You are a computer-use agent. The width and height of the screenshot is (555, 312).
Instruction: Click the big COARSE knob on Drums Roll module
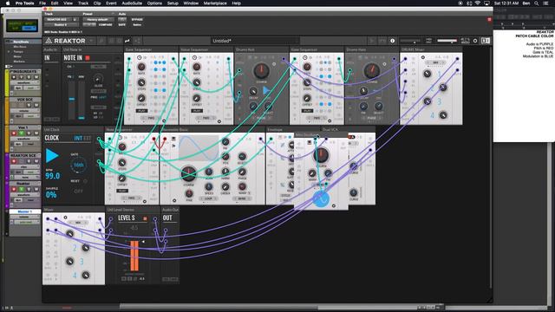(261, 71)
